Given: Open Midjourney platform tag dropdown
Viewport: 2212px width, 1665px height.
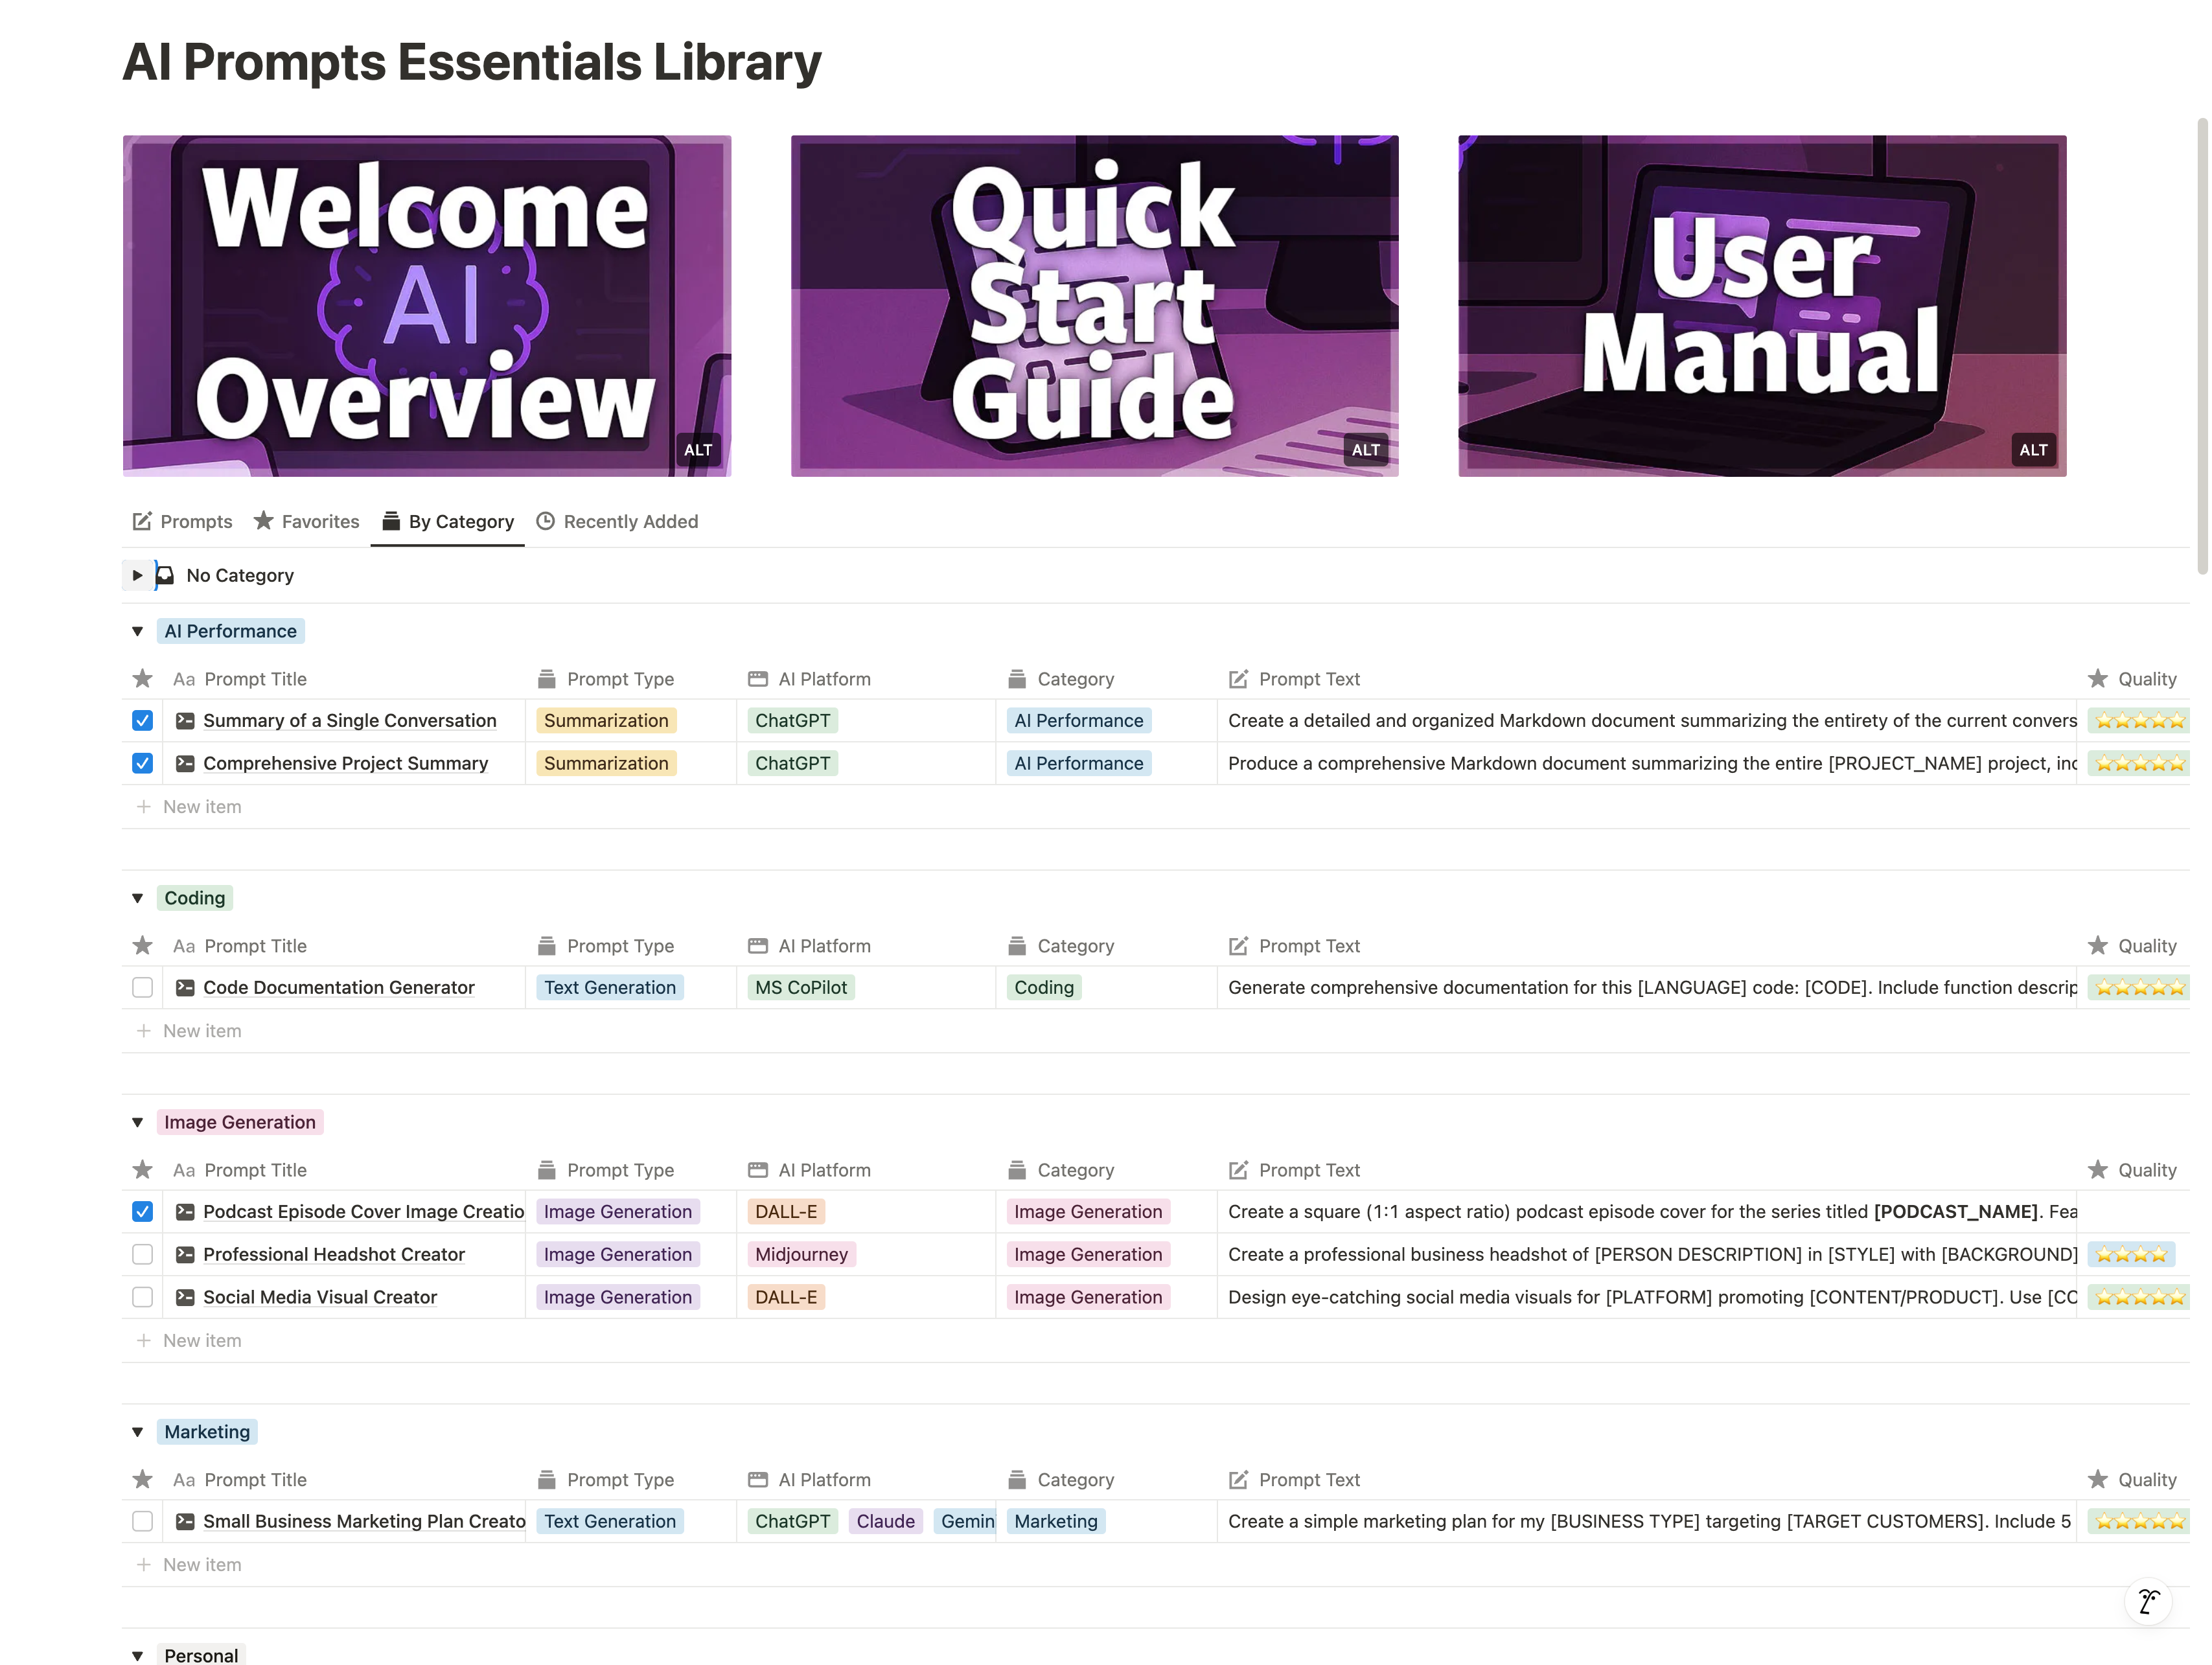Looking at the screenshot, I should (x=801, y=1254).
